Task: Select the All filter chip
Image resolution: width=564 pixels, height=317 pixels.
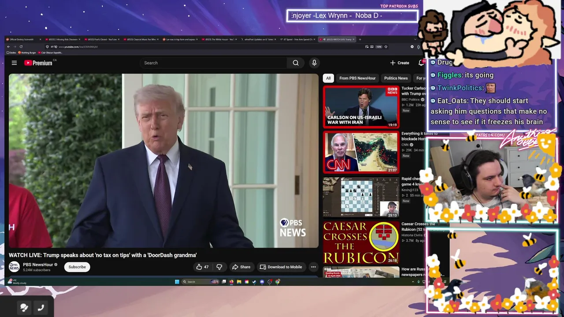Action: tap(328, 78)
